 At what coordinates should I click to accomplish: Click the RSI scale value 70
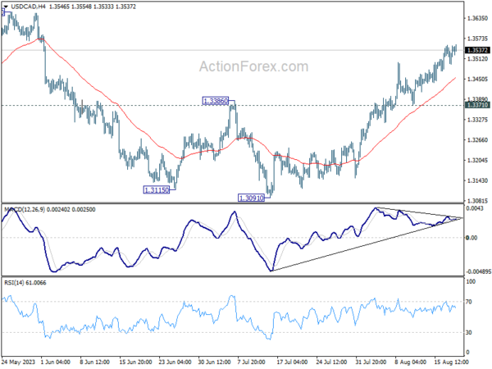[x=469, y=302]
